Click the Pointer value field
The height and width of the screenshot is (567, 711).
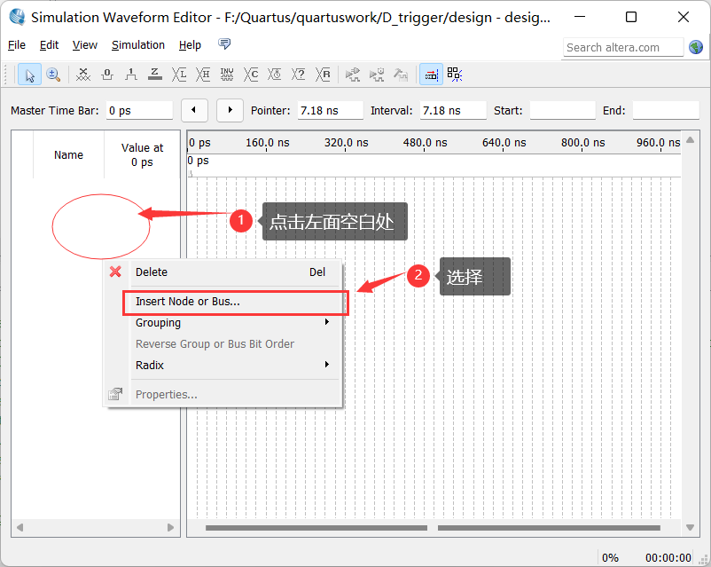(330, 110)
